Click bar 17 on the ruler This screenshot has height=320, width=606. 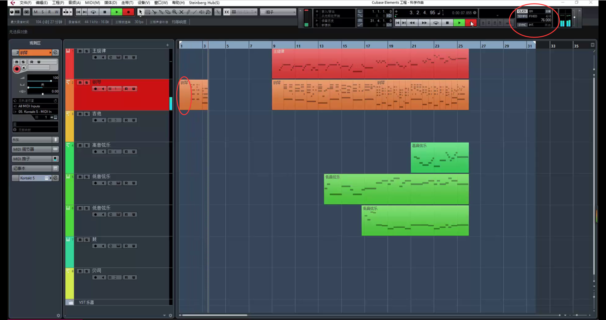pos(368,46)
